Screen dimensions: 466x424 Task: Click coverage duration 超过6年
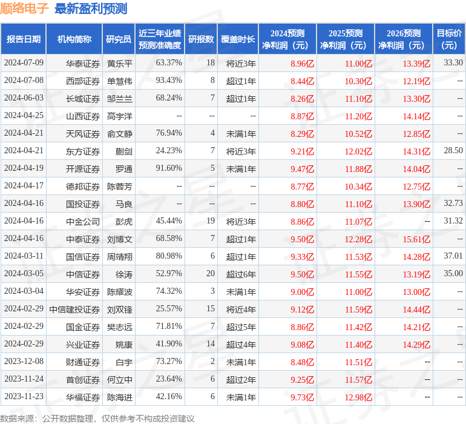click(x=241, y=274)
